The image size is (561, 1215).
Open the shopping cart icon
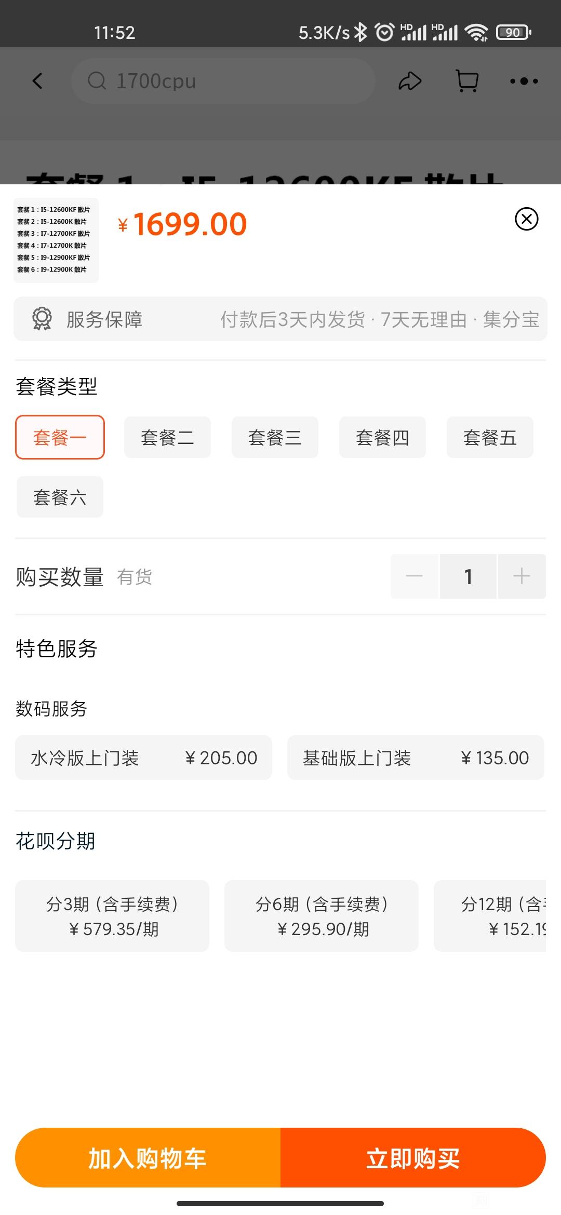click(467, 81)
